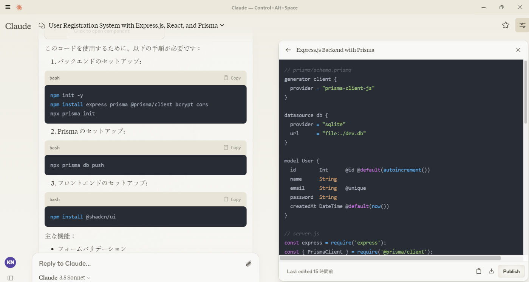Click the "npx prisma db push" command

point(77,165)
